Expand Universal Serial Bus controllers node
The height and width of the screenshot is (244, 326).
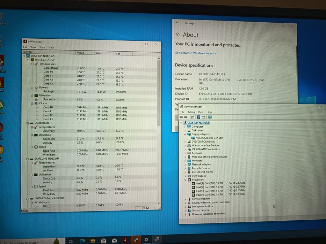tap(185, 214)
